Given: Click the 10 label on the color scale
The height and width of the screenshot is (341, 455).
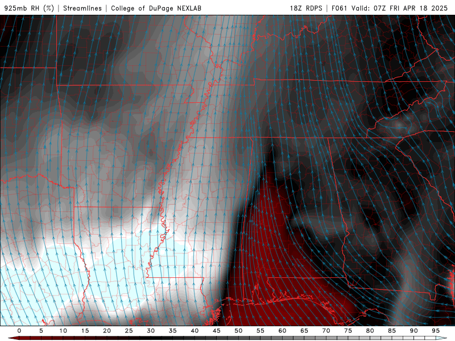Looking at the screenshot, I should click(x=63, y=331).
